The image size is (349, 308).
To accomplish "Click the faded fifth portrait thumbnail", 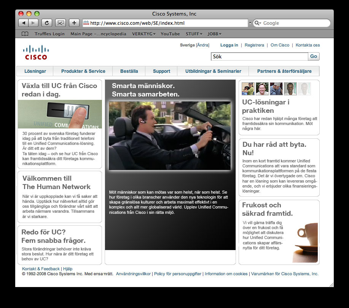I will [304, 89].
